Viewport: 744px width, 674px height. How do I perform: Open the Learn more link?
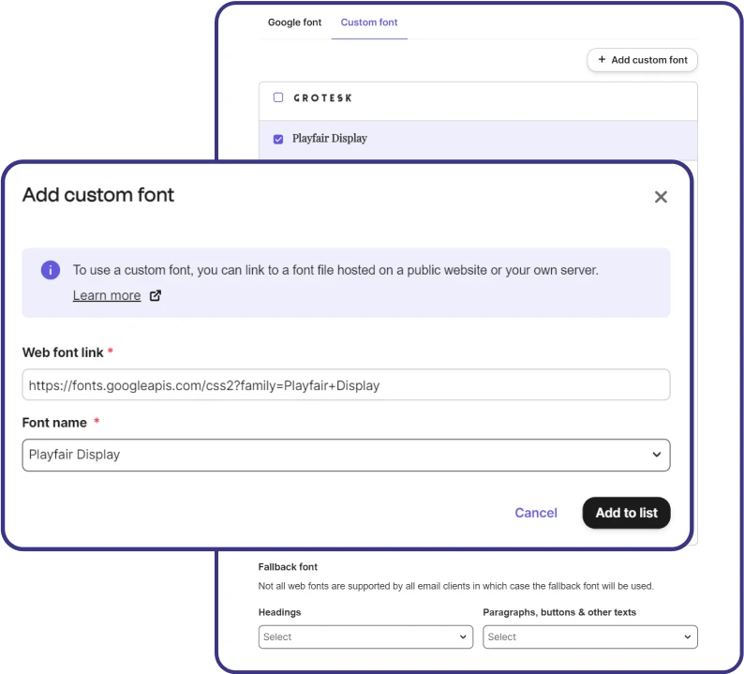click(x=107, y=295)
